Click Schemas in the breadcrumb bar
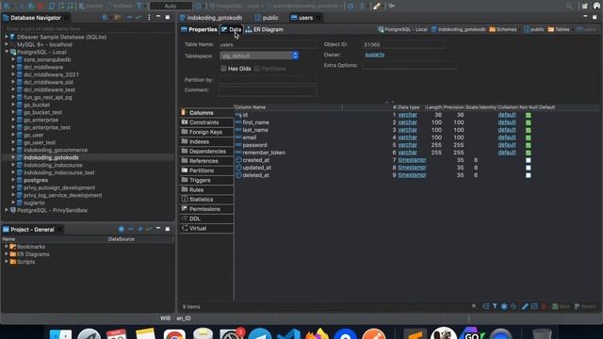Screen dimensions: 603x339 tap(503, 29)
